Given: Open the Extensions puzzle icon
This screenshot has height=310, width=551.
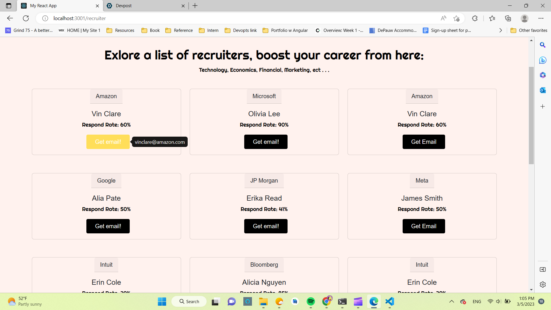Looking at the screenshot, I should point(475,18).
